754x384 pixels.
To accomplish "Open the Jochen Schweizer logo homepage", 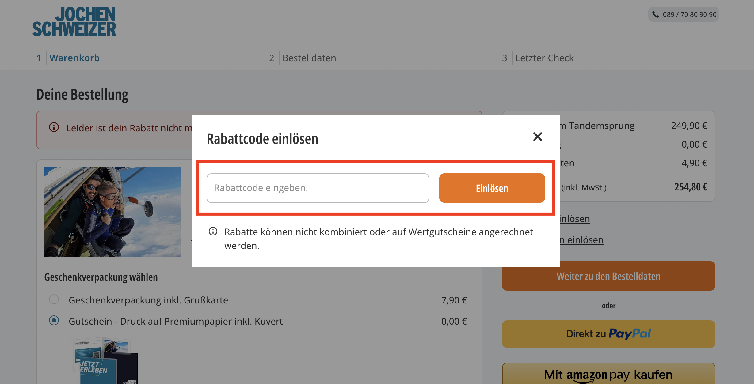I will click(74, 21).
